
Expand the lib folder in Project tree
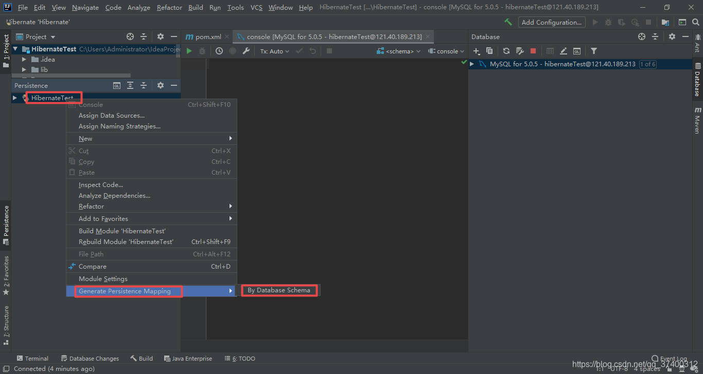point(24,69)
